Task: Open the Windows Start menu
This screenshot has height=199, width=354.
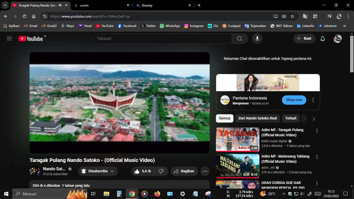Action: [6, 194]
